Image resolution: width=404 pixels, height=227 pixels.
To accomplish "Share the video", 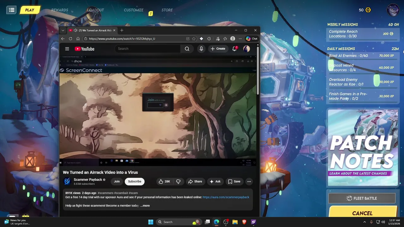I will [x=195, y=181].
